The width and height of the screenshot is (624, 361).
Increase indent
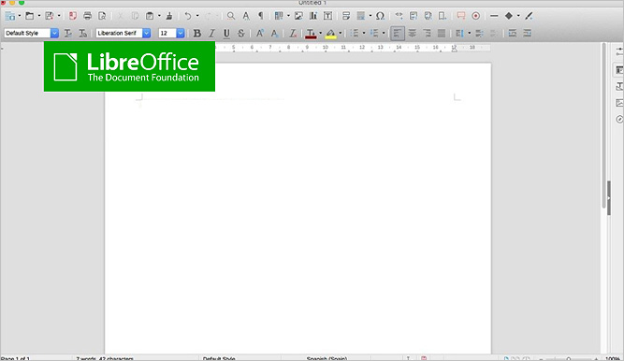513,34
